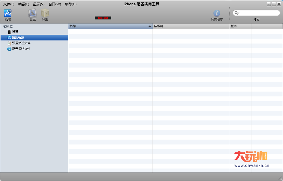
Task: Open the 编辑(E) menu
Action: (23, 4)
